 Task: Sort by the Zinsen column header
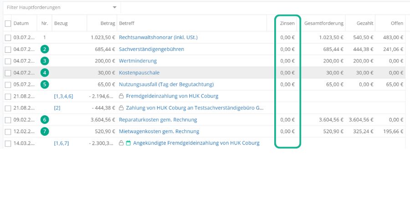point(287,23)
